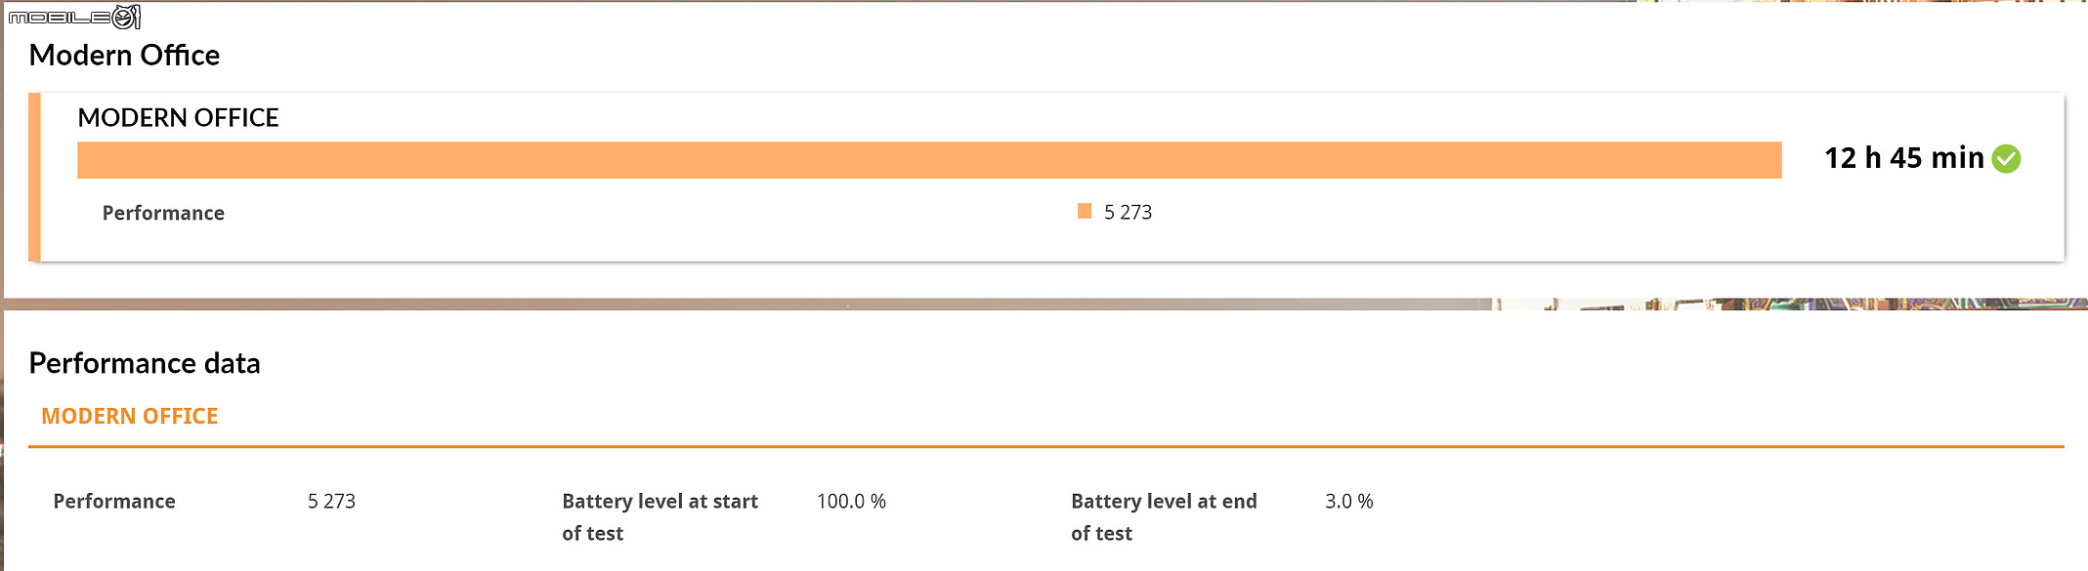The height and width of the screenshot is (571, 2088).
Task: Click the MODERN OFFICE card title
Action: [178, 117]
